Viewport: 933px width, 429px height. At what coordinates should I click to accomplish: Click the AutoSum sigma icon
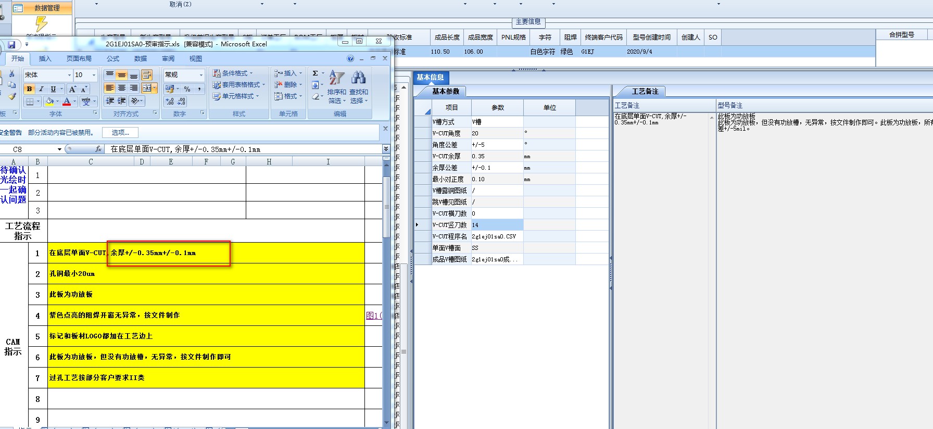pos(316,73)
